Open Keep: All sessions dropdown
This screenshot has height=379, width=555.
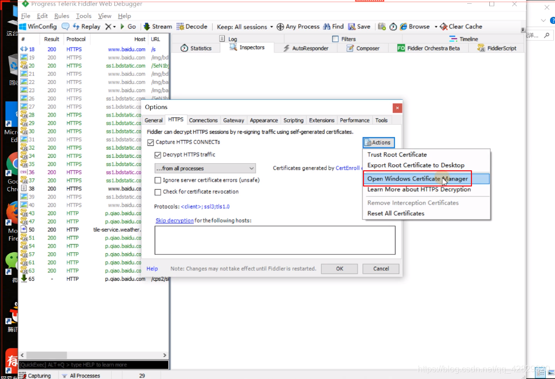tap(245, 27)
